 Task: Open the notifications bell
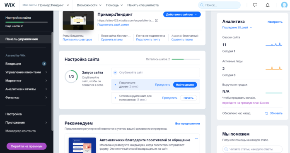pyautogui.click(x=268, y=5)
